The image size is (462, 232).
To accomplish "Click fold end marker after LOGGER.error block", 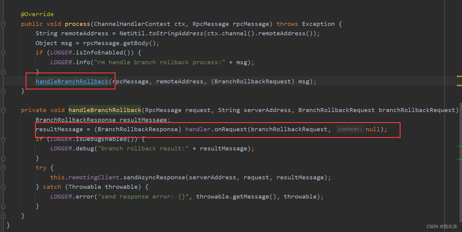I will point(3,206).
